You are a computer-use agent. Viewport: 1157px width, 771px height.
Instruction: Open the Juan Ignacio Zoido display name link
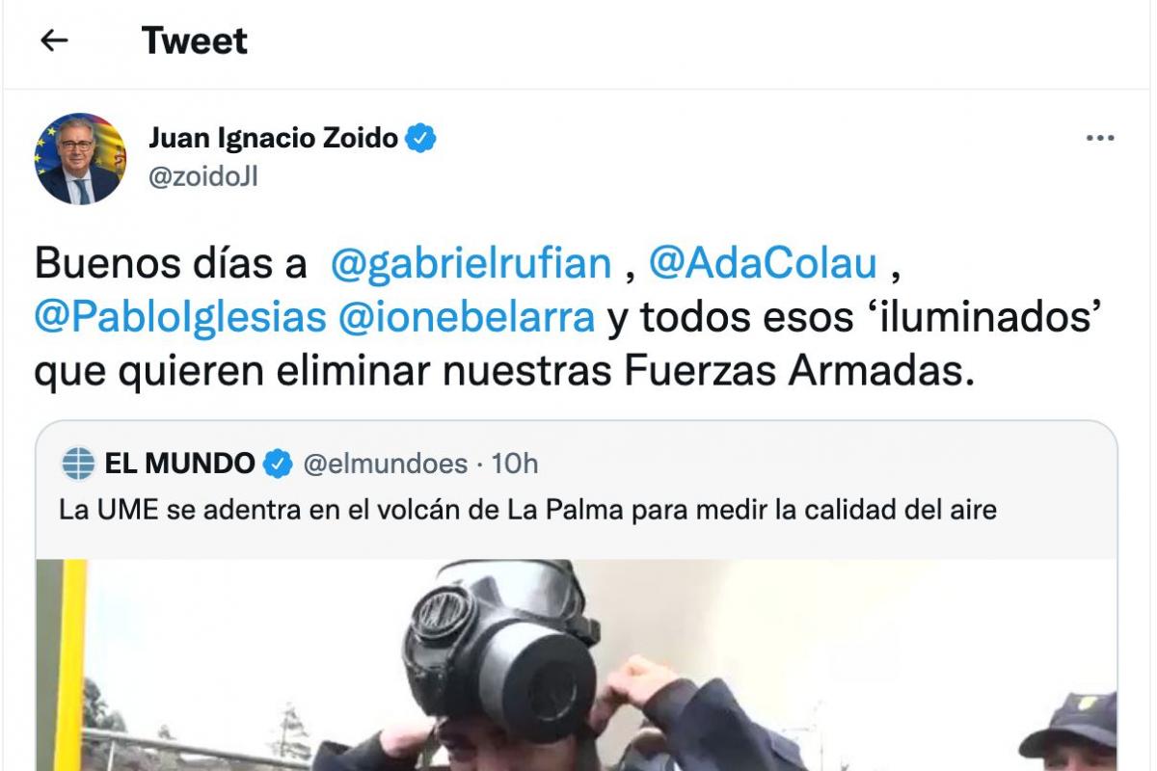pos(273,139)
